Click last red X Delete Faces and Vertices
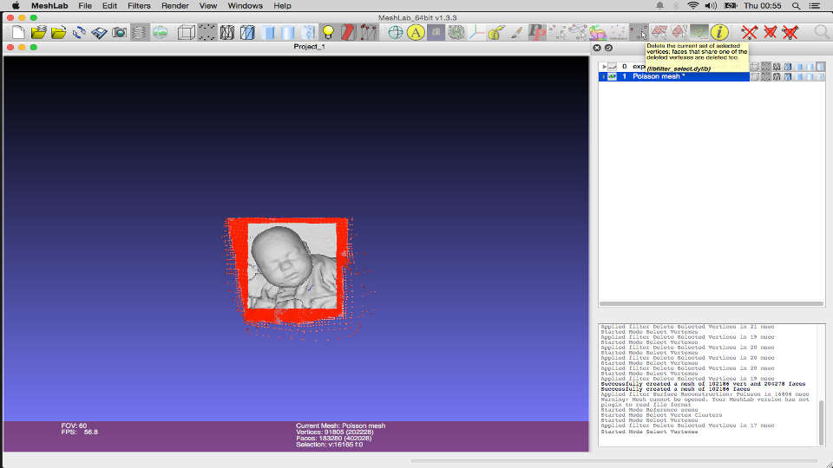 point(790,32)
